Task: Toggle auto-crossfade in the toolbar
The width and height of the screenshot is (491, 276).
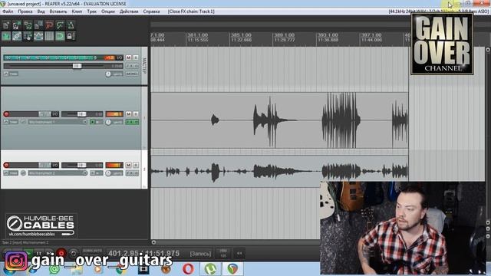Action: (x=6, y=36)
